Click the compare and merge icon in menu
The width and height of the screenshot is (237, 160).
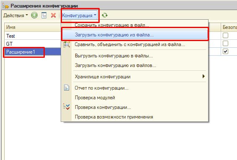click(67, 44)
